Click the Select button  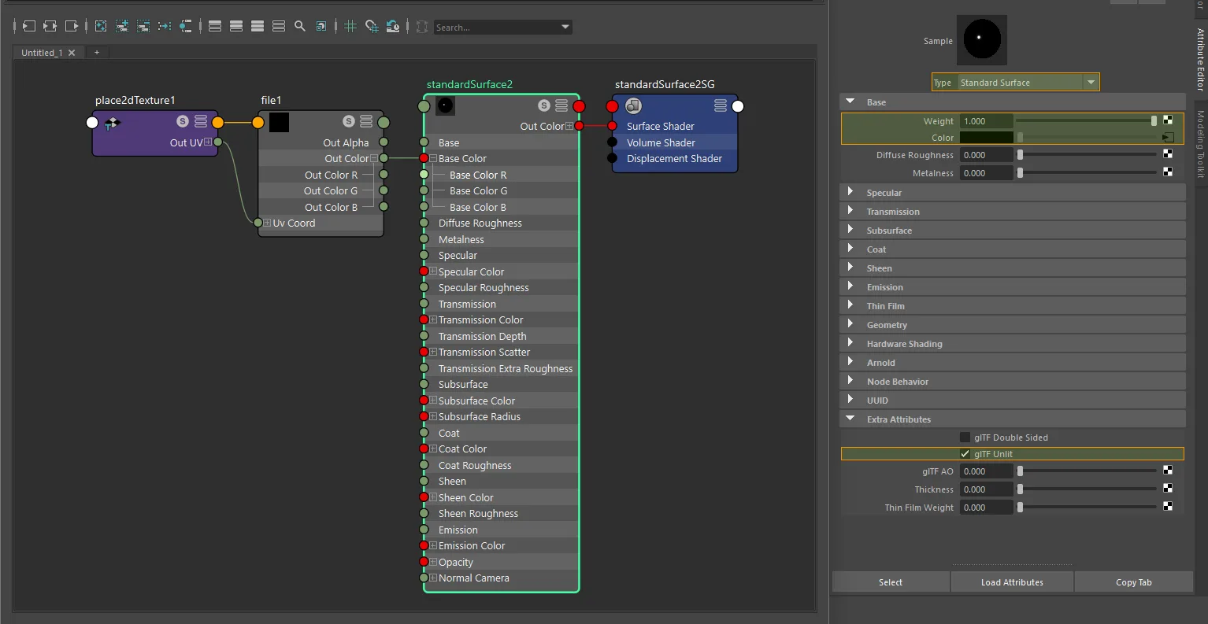click(x=891, y=582)
